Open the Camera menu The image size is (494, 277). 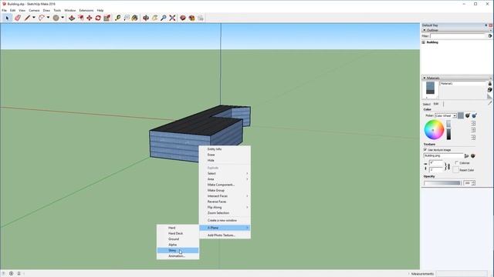click(34, 10)
